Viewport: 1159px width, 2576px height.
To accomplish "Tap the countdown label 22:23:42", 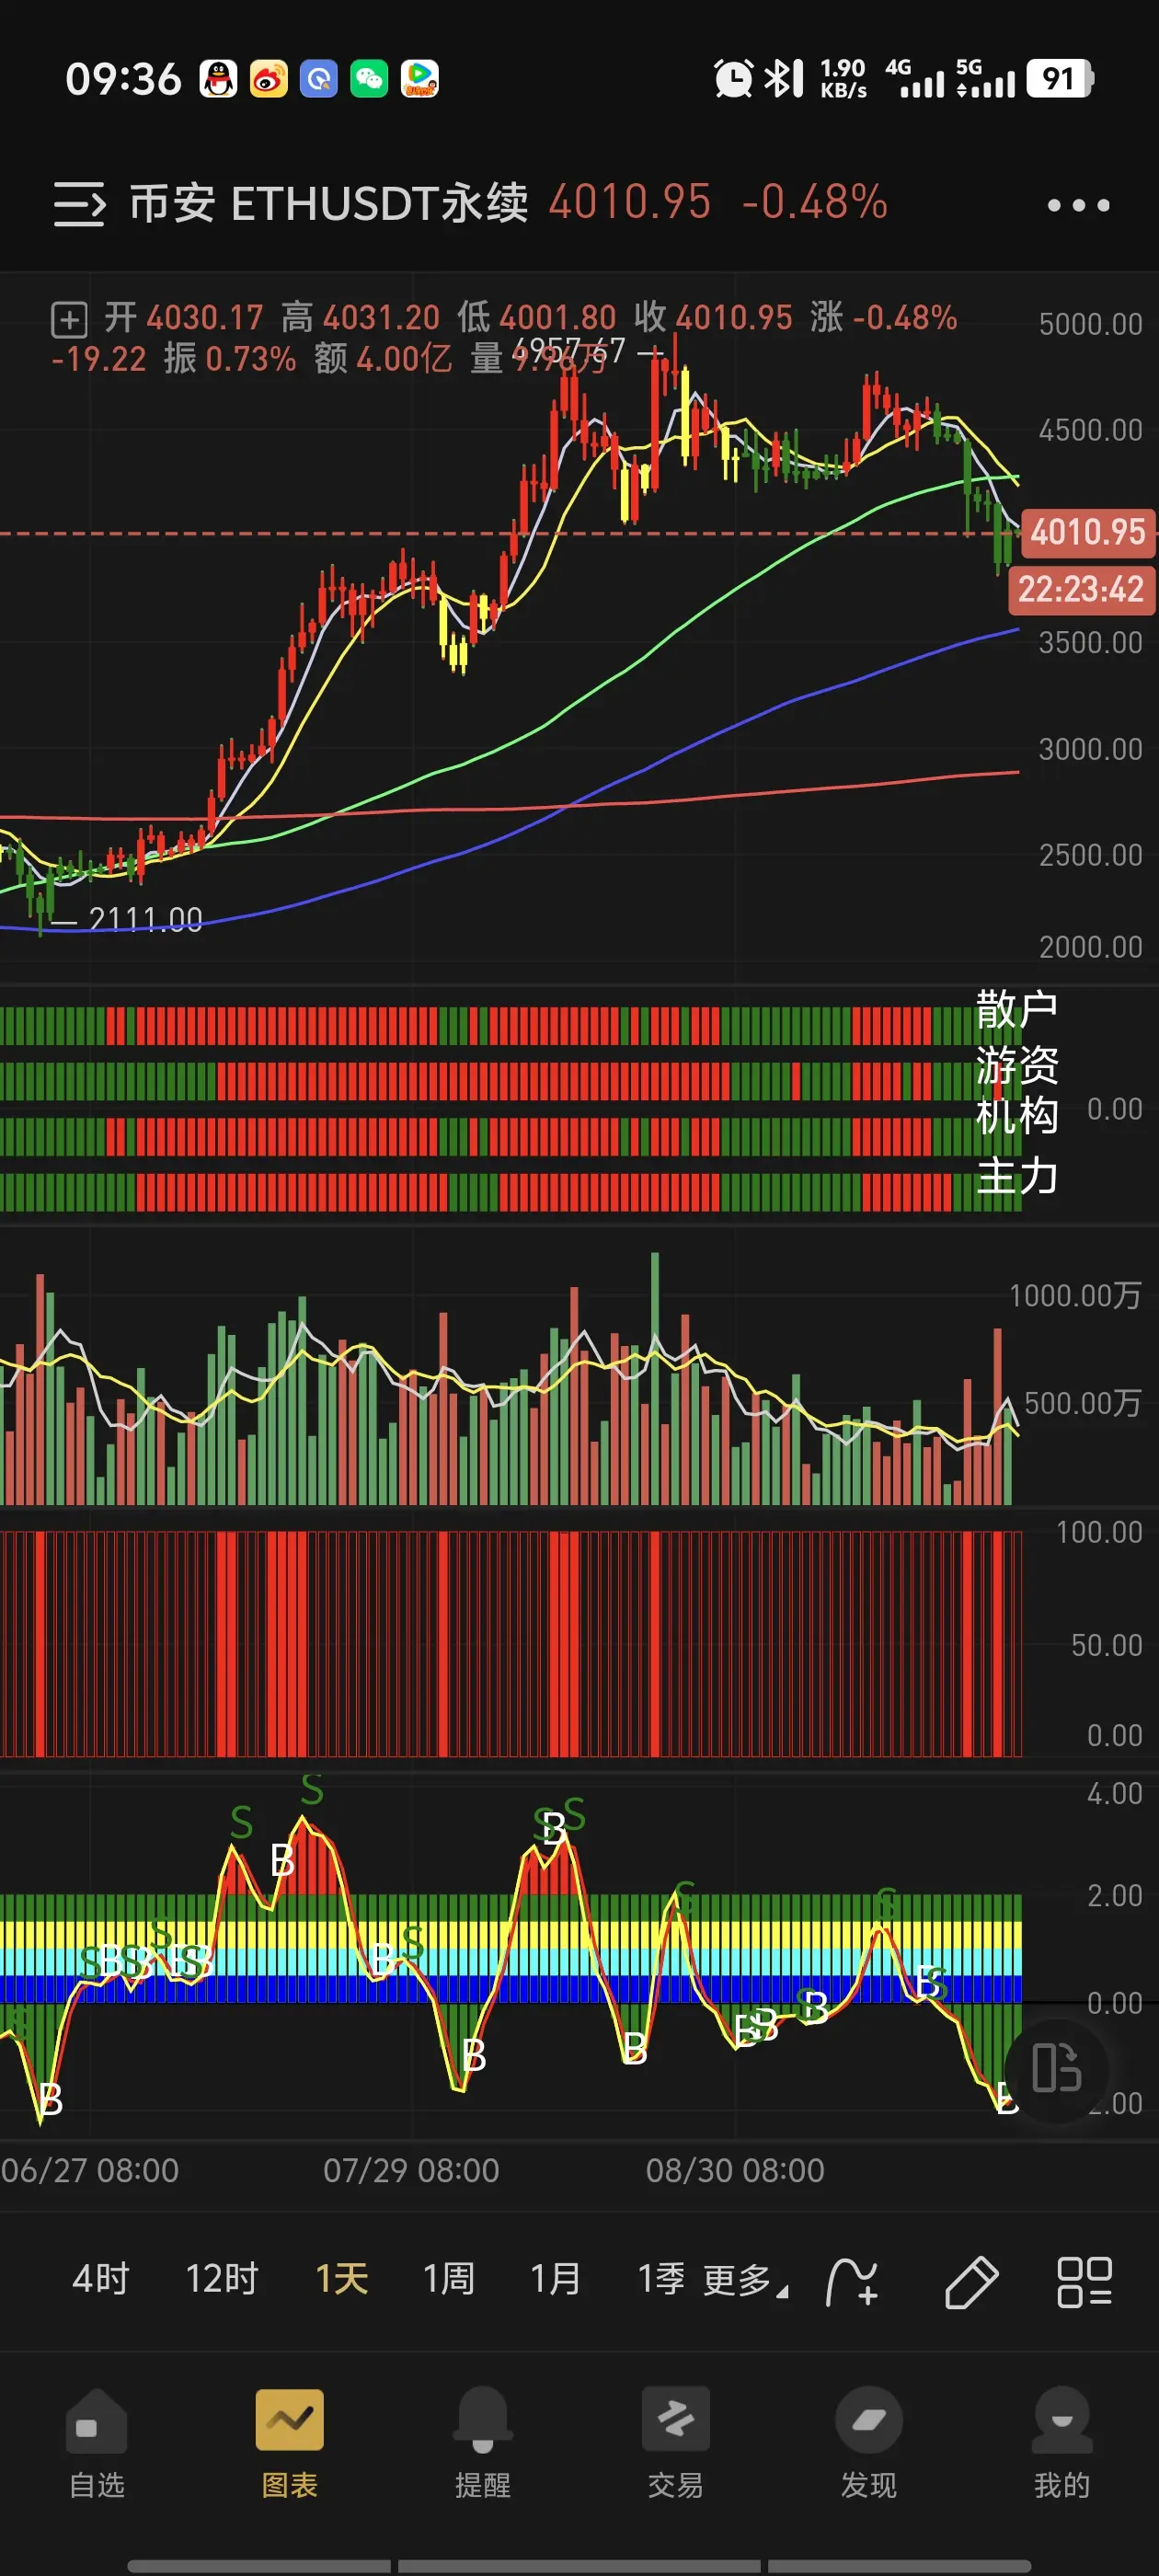I will coord(1080,589).
